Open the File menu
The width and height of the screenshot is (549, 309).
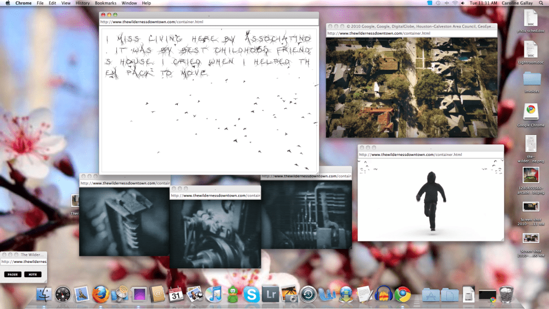click(40, 3)
